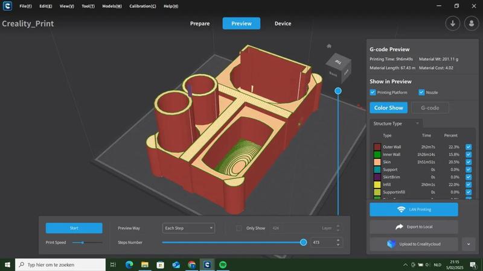
Task: Decrease the Steps Number value stepper
Action: pos(338,245)
